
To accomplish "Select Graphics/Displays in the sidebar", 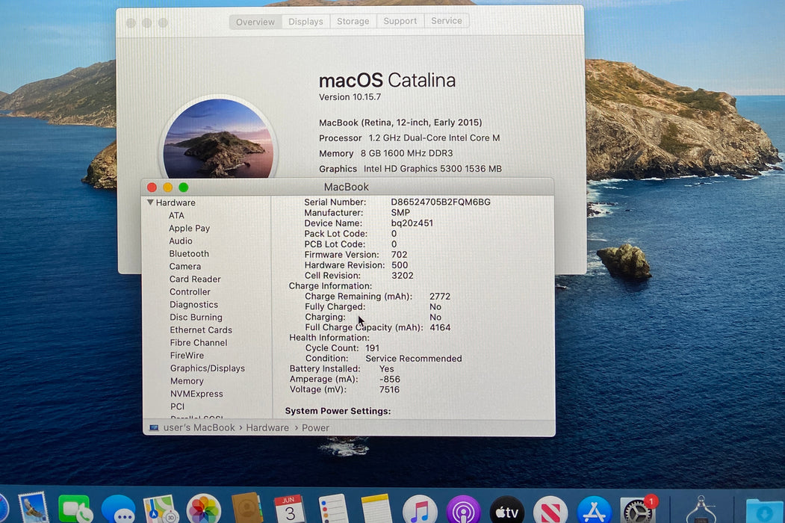I will pyautogui.click(x=207, y=368).
